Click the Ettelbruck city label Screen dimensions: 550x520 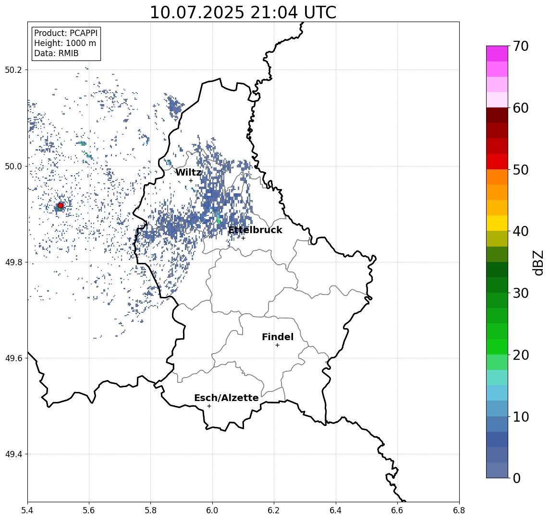pyautogui.click(x=255, y=230)
